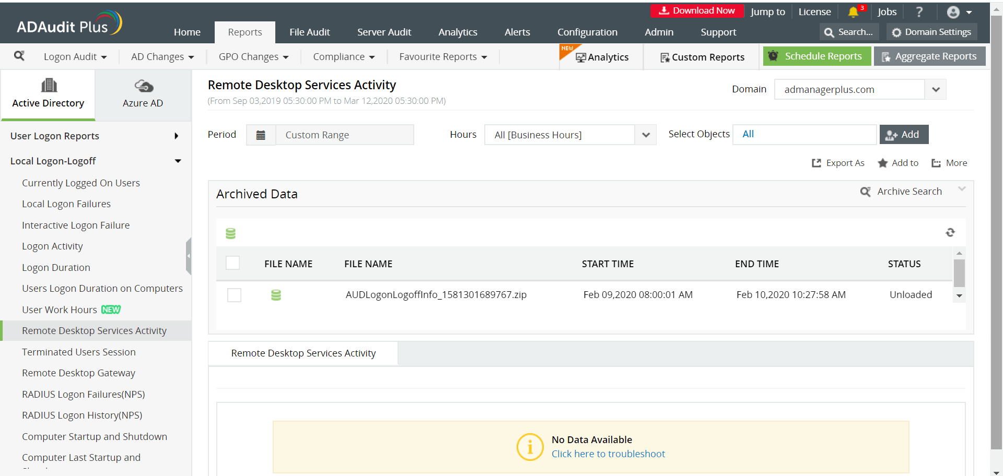Click the calendar icon beside Custom Range

261,135
